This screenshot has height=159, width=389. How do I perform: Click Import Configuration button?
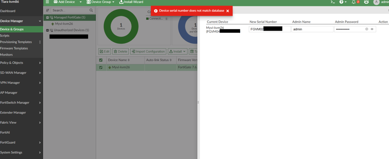(x=148, y=51)
